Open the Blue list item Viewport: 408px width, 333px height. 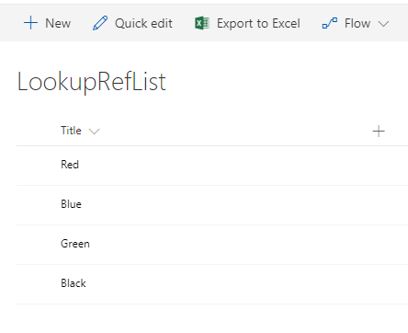pyautogui.click(x=71, y=204)
